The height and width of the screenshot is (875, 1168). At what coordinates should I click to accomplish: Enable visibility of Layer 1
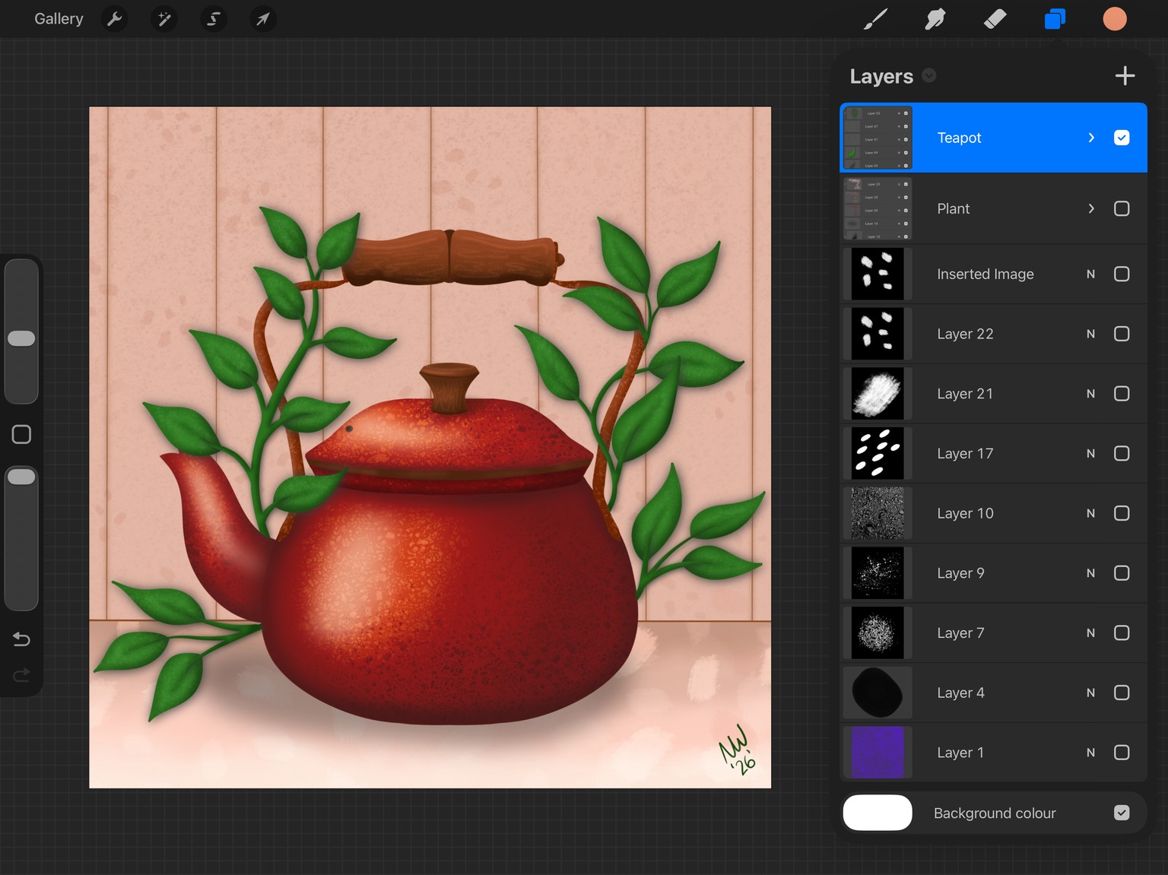pyautogui.click(x=1122, y=753)
